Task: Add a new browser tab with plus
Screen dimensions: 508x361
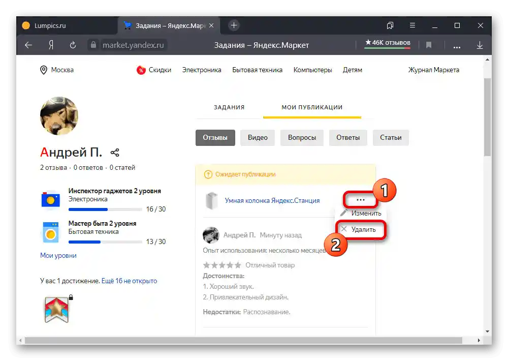Action: pyautogui.click(x=234, y=25)
